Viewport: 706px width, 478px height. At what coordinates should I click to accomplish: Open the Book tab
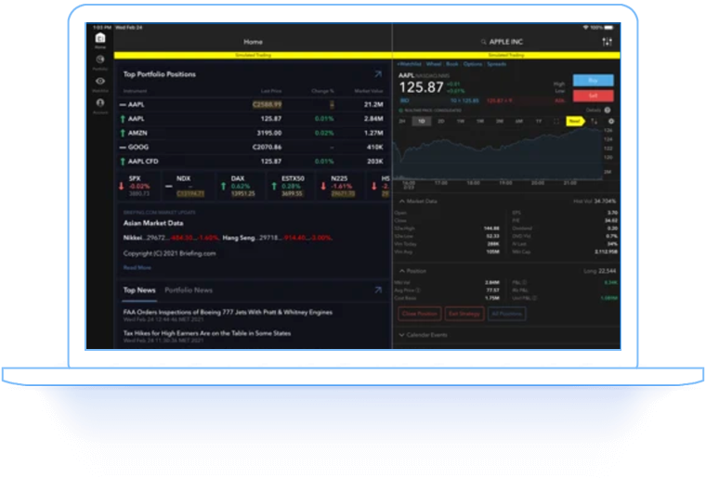click(x=452, y=64)
